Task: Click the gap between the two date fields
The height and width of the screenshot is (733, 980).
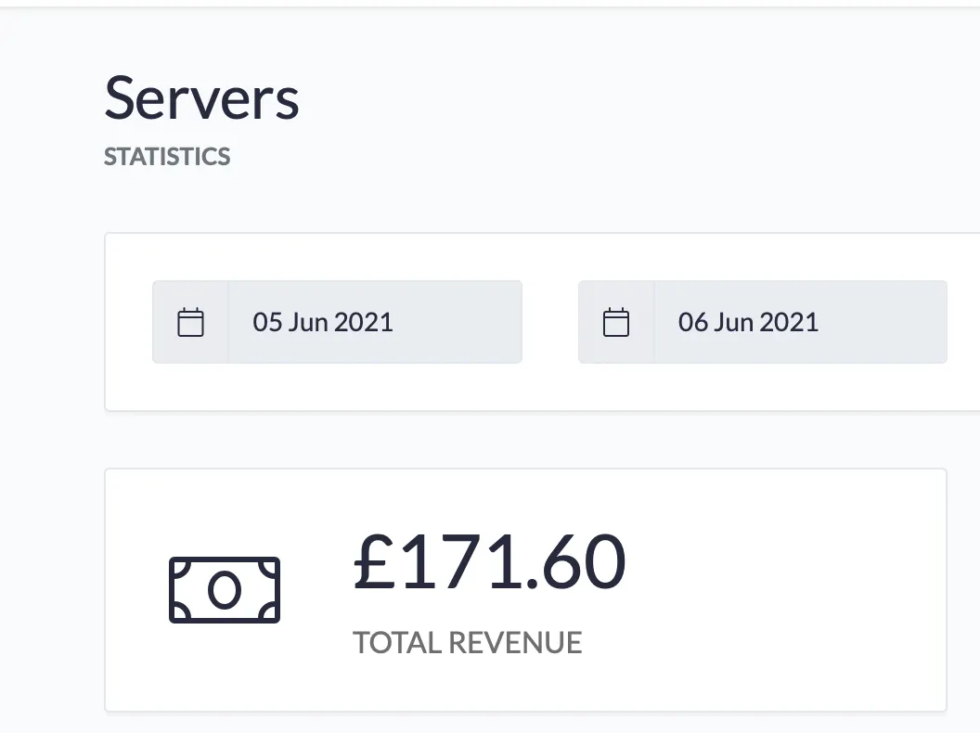Action: pyautogui.click(x=550, y=322)
